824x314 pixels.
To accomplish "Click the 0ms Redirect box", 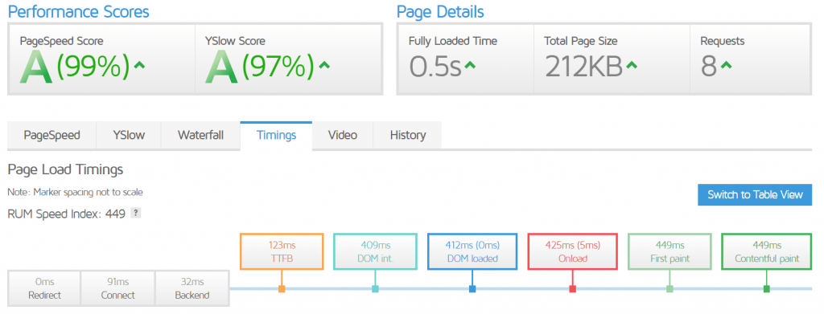I will pos(44,288).
